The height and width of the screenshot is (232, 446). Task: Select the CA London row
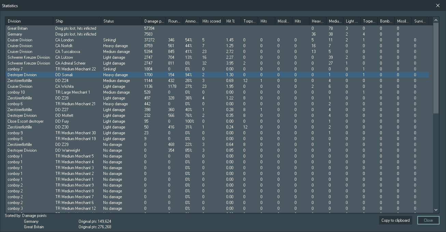point(217,40)
